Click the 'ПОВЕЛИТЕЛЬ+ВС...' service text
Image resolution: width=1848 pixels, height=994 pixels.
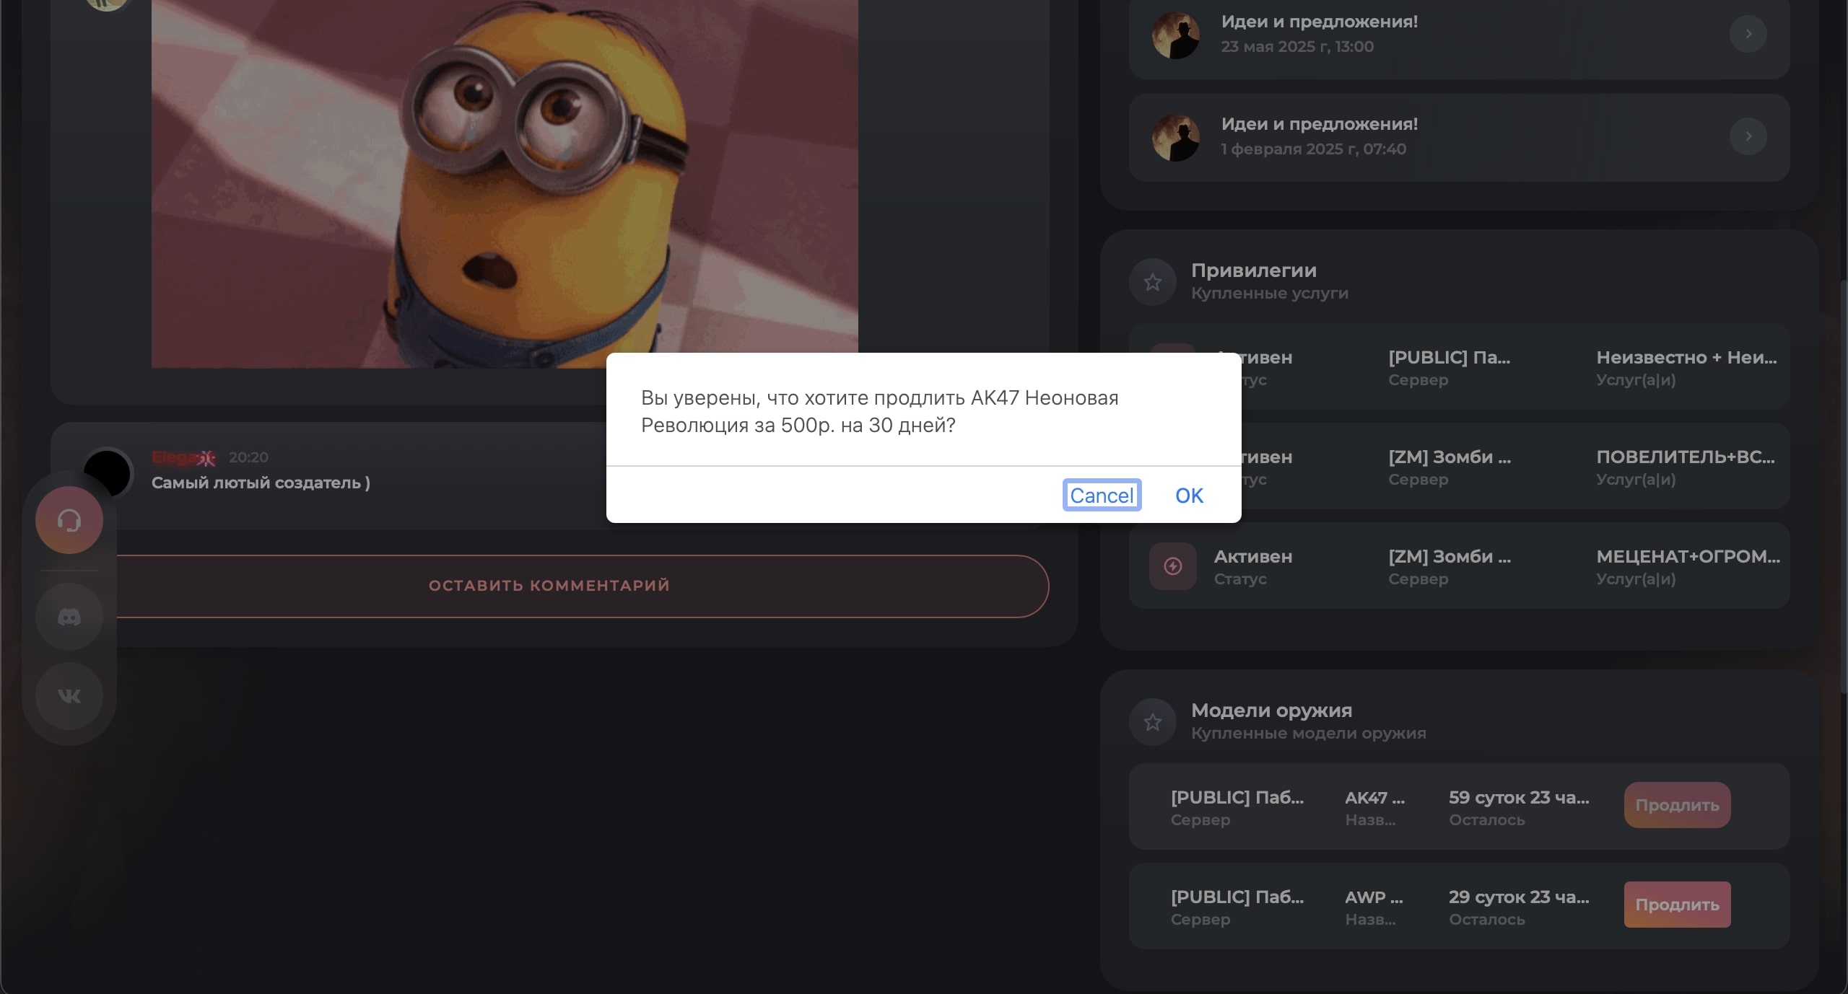click(1686, 457)
